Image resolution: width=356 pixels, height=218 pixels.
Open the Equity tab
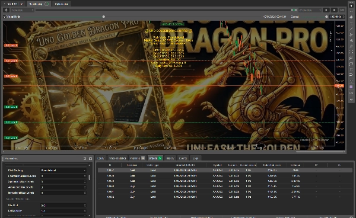[x=101, y=158]
